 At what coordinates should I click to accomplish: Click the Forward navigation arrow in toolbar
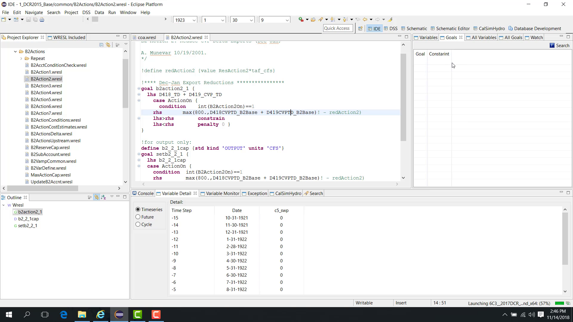(x=378, y=19)
